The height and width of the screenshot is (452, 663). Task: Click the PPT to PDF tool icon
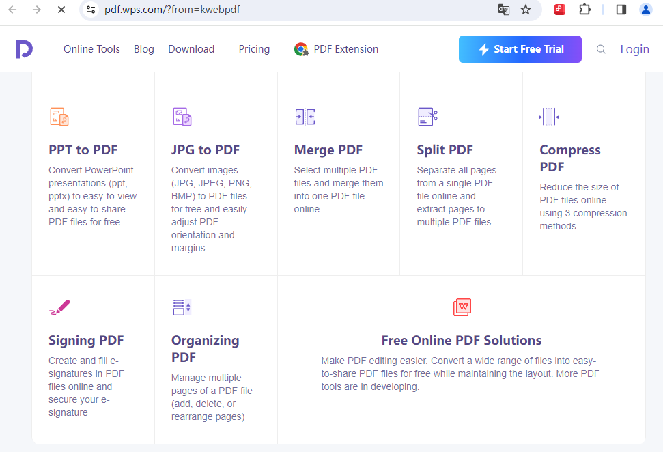pos(59,117)
